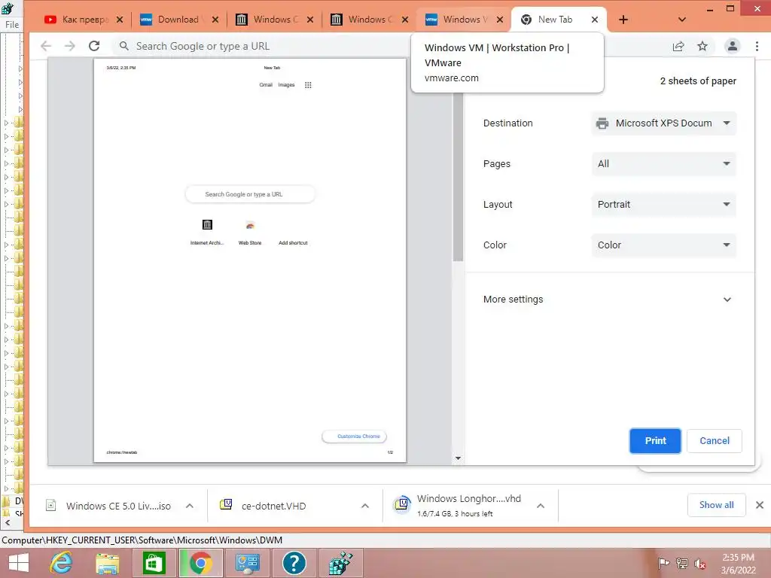The image size is (771, 578).
Task: Close the Download VMware tab
Action: click(215, 20)
